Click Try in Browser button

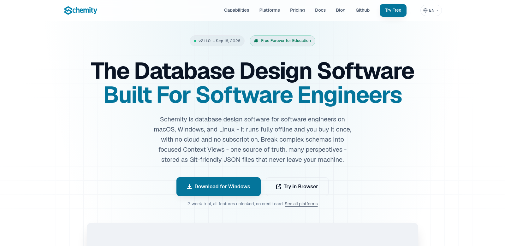[x=297, y=187]
